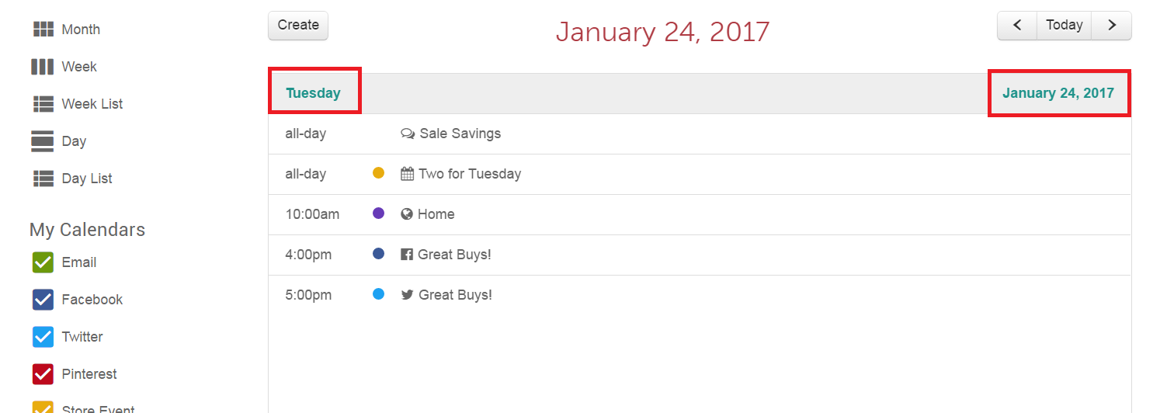Click the calendar icon by Two for Tuesday

[x=407, y=173]
